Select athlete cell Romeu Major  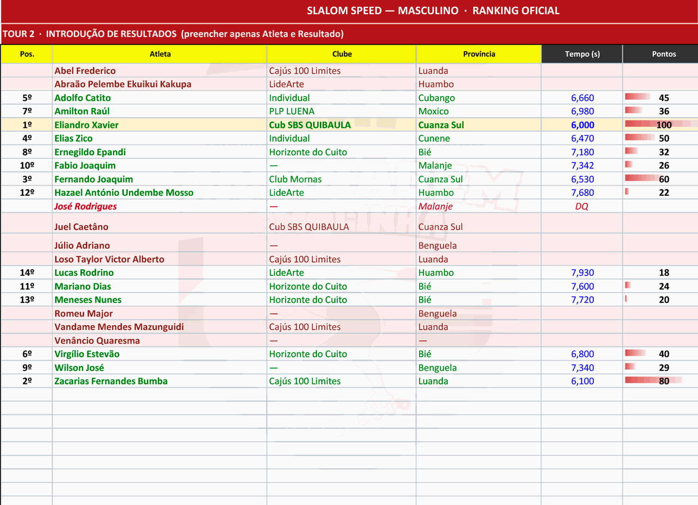pyautogui.click(x=160, y=313)
